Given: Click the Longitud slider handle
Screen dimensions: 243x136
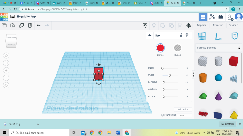Looking at the screenshot, I should pos(164,82).
